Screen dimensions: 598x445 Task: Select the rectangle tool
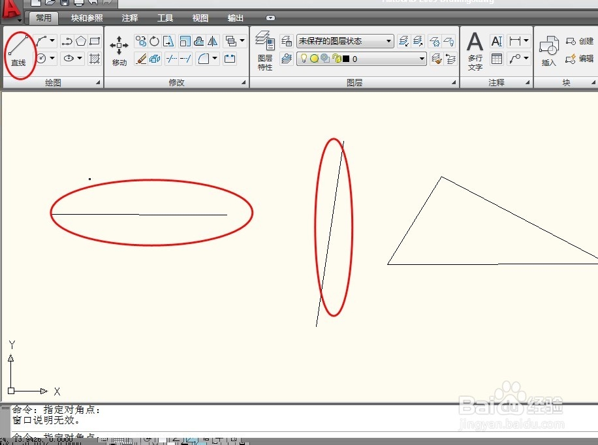click(94, 41)
